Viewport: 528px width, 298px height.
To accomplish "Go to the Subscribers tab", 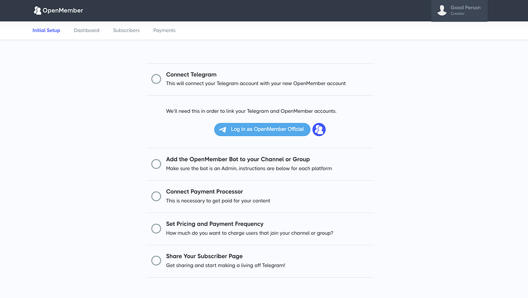I will click(x=126, y=30).
